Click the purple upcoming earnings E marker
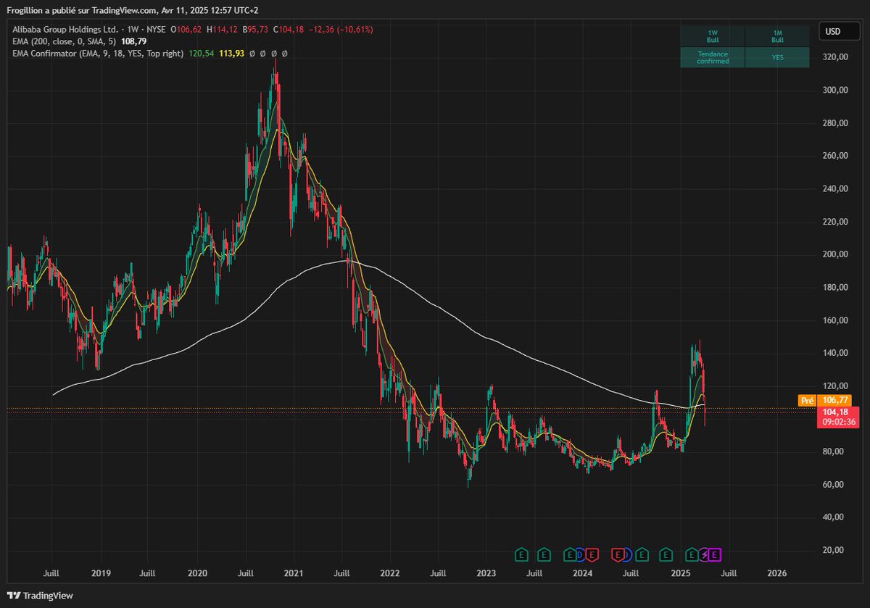Viewport: 870px width, 608px height. (x=714, y=554)
